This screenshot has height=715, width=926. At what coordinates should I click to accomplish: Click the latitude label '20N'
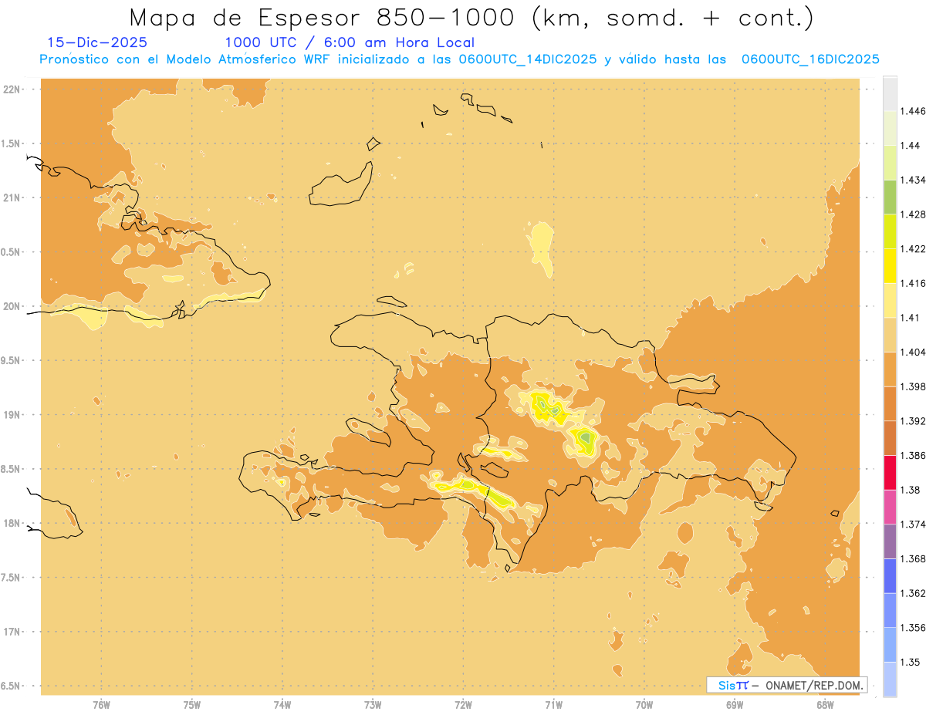click(12, 306)
